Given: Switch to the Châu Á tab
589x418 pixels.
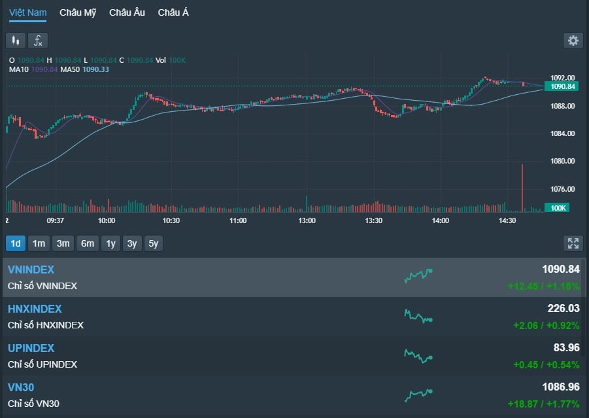Looking at the screenshot, I should click(x=173, y=12).
